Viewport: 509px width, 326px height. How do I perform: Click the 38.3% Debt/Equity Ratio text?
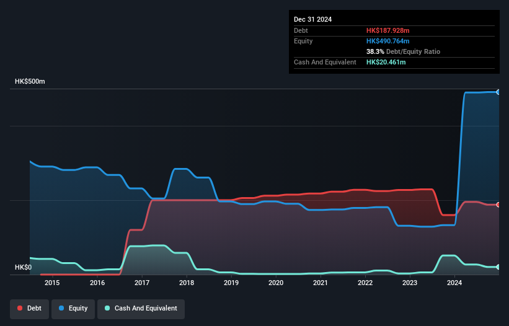point(403,51)
